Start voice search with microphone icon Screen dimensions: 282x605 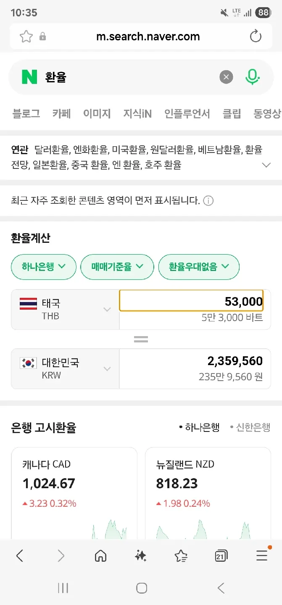[252, 77]
